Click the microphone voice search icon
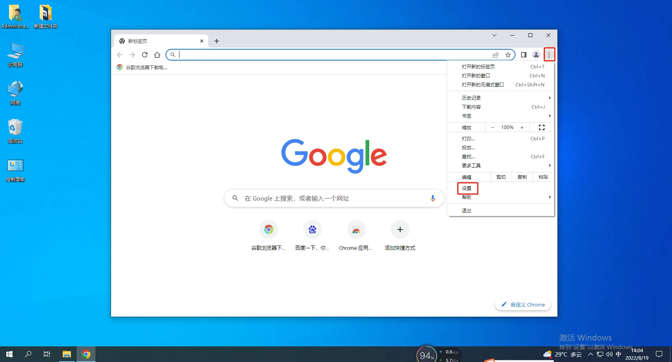 tap(433, 199)
